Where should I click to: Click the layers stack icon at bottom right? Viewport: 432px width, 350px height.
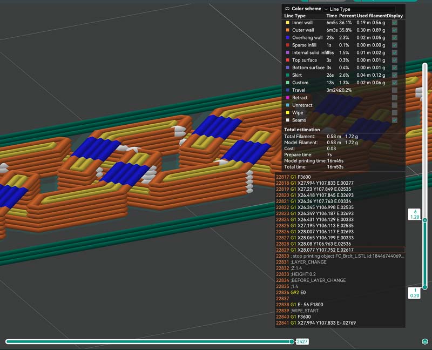point(425,341)
